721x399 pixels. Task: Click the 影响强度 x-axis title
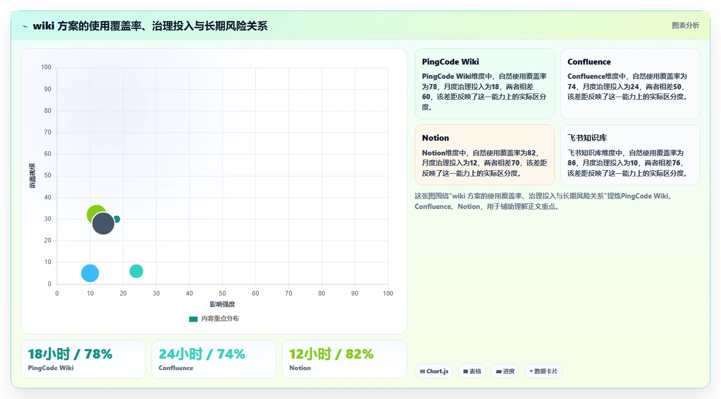pos(222,304)
